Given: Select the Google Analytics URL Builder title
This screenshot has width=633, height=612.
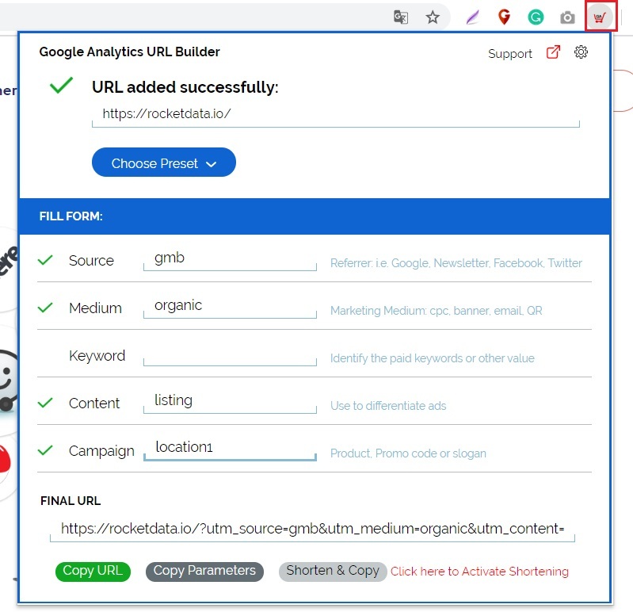Looking at the screenshot, I should (130, 52).
